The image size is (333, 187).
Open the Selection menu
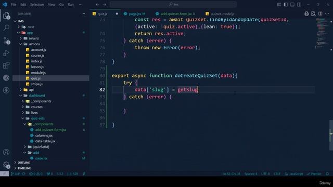(x=37, y=5)
